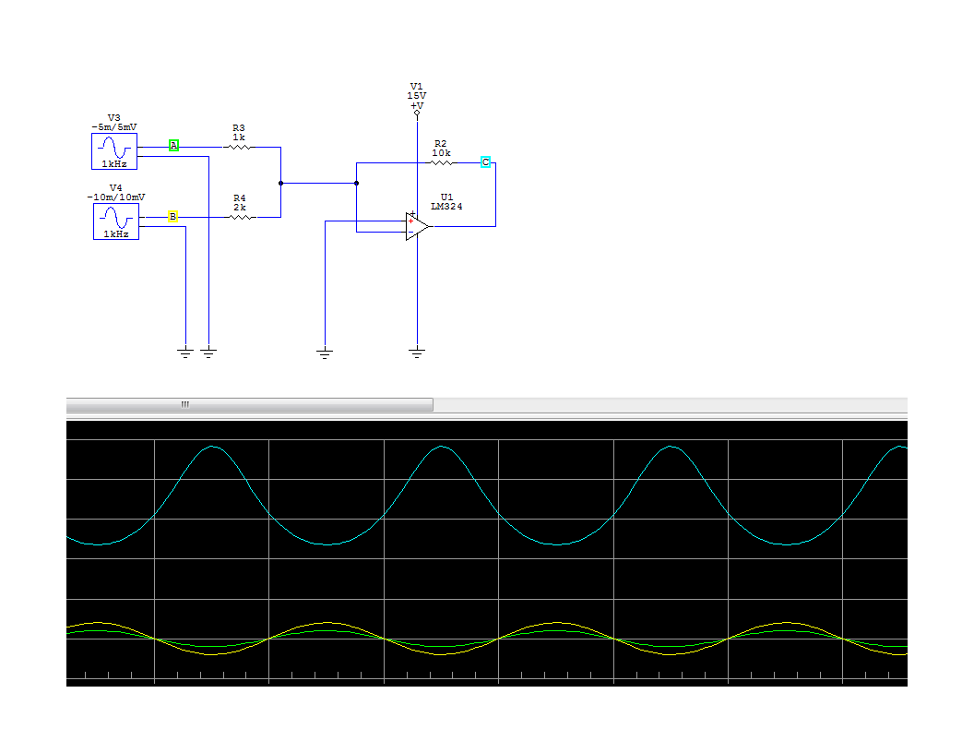This screenshot has width=974, height=753.
Task: Select the LM324 op-amp triangle symbol
Action: click(418, 226)
